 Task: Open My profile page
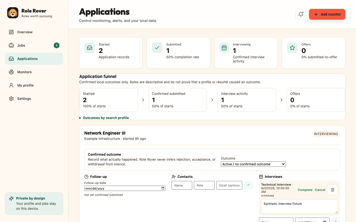coord(34,85)
